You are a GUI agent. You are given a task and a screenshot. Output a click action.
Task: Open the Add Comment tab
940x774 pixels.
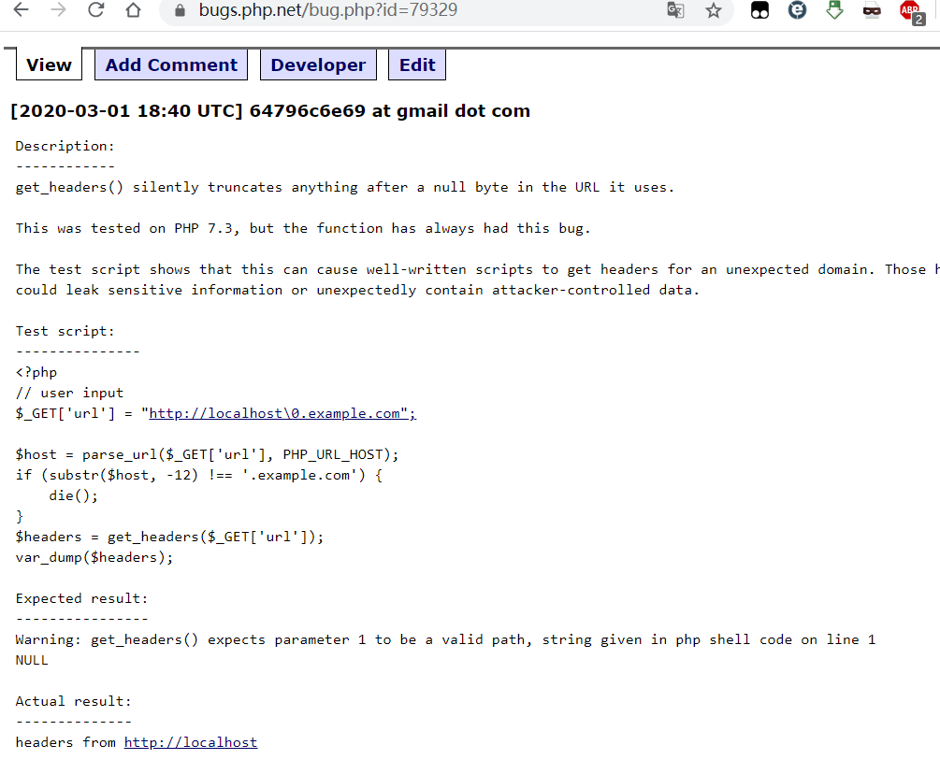coord(171,64)
